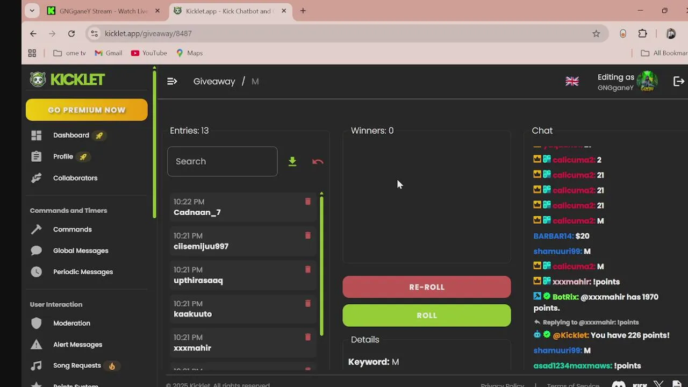Open the browser extensions puzzle icon

tap(643, 33)
